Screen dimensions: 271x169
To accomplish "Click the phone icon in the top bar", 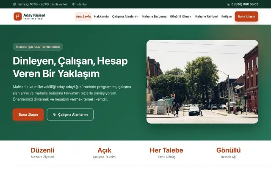I will 228,4.
